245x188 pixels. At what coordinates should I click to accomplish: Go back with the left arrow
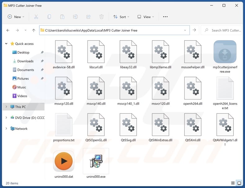coord(8,30)
